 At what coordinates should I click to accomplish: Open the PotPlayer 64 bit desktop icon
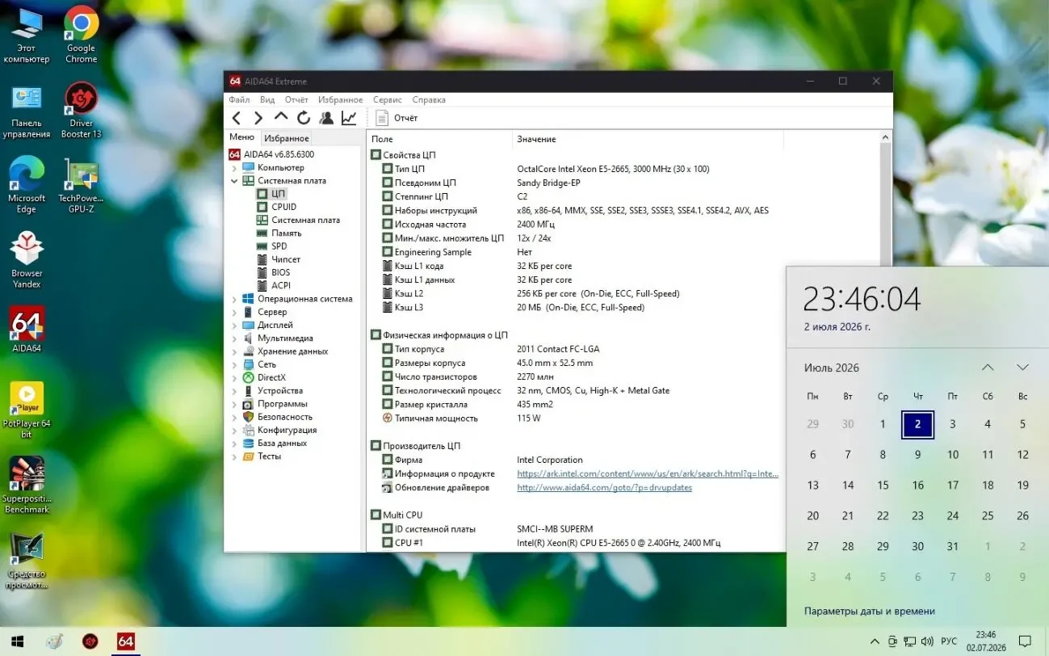pos(27,410)
